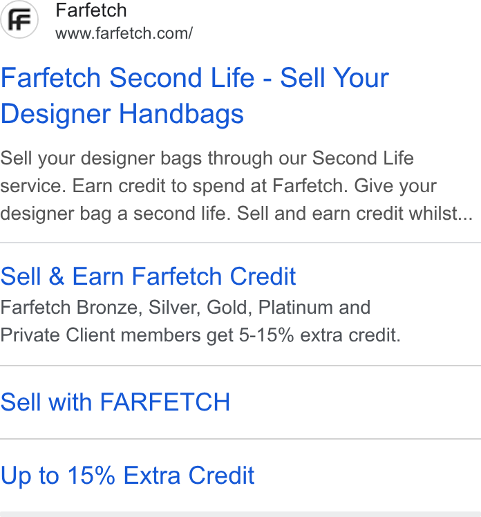Click the divider line below the ad description
Image resolution: width=481 pixels, height=517 pixels.
(x=240, y=243)
